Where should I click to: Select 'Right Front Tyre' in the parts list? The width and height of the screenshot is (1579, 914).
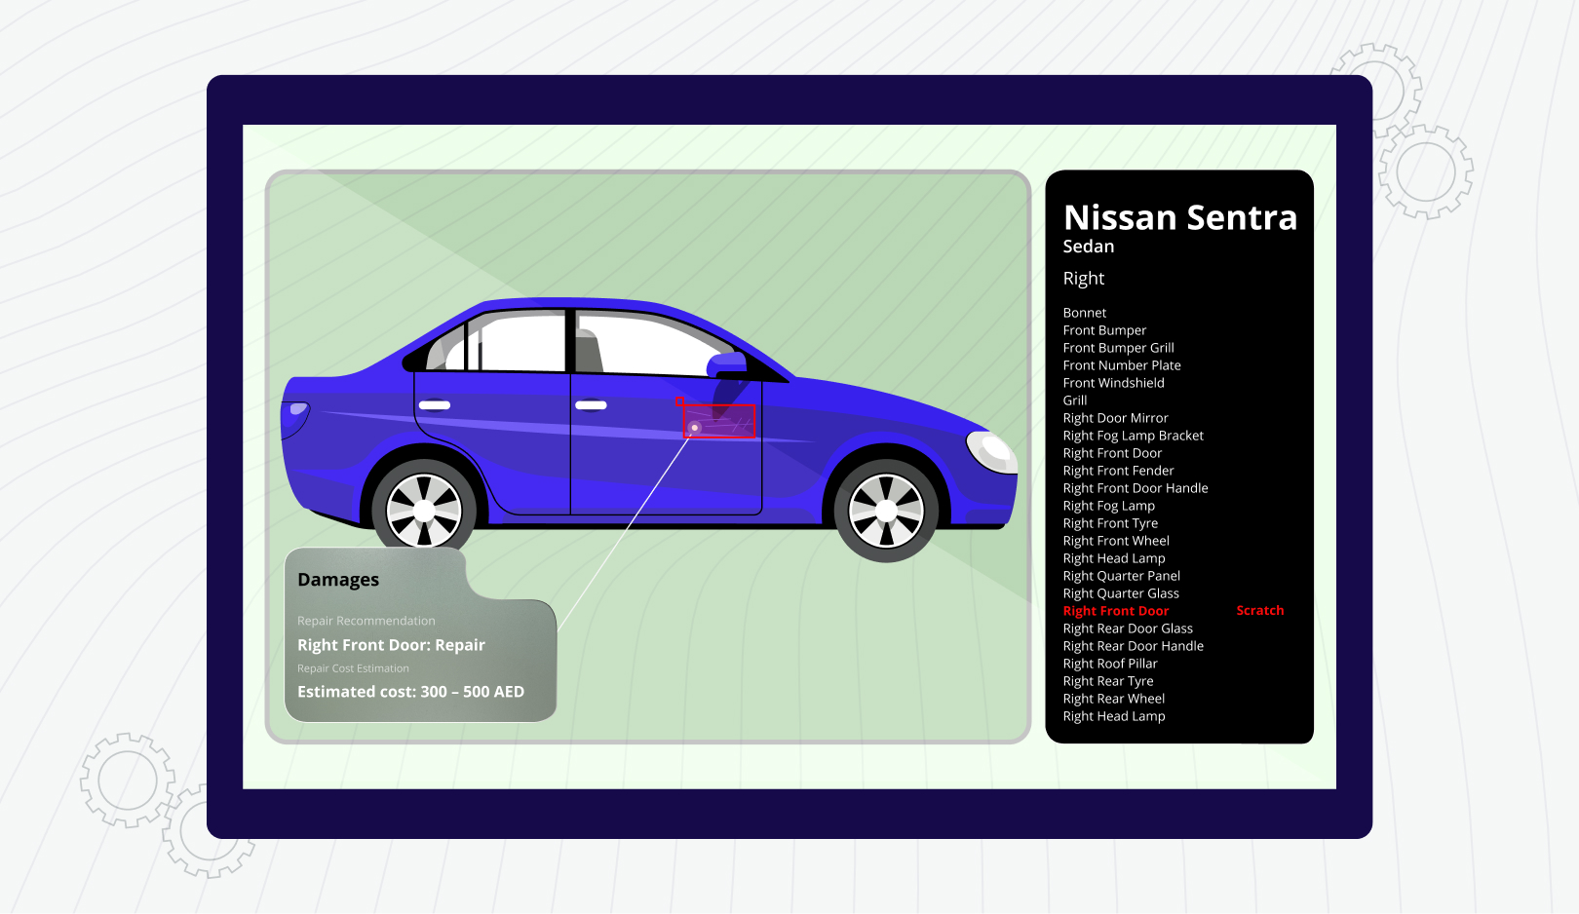pos(1110,523)
